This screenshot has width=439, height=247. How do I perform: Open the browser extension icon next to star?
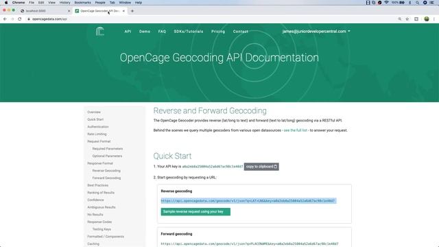pyautogui.click(x=416, y=19)
